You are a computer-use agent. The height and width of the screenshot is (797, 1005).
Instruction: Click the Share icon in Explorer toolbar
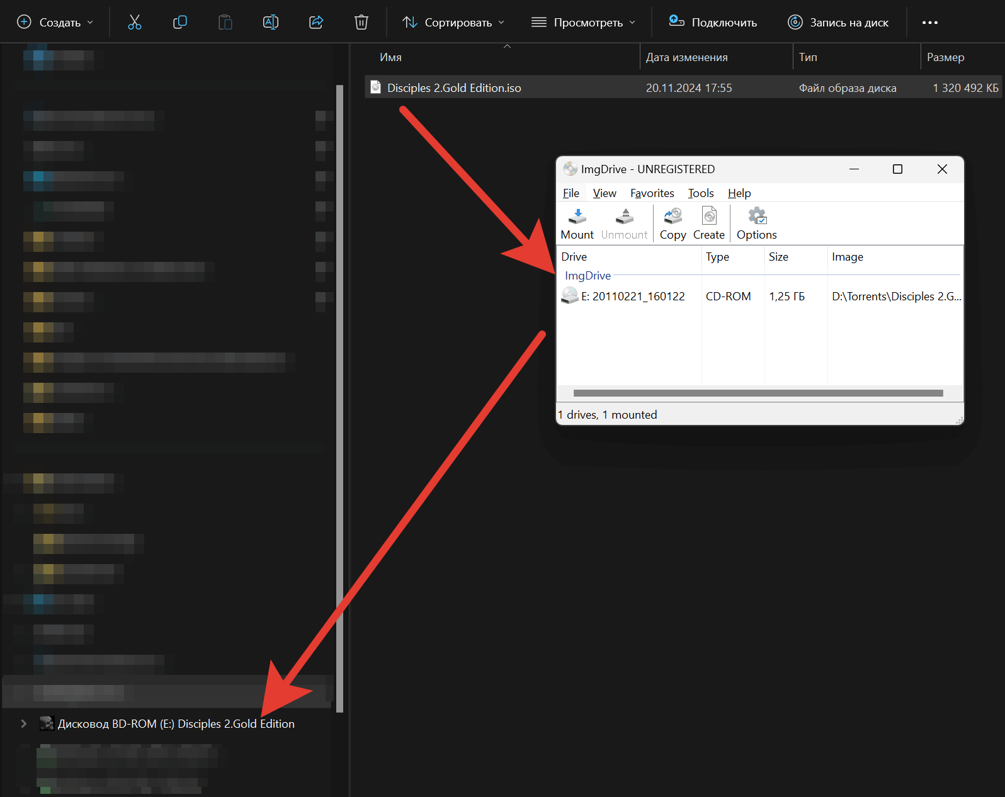pos(316,22)
